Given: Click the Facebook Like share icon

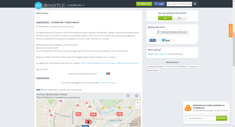Looking at the screenshot, I should pos(152,40).
